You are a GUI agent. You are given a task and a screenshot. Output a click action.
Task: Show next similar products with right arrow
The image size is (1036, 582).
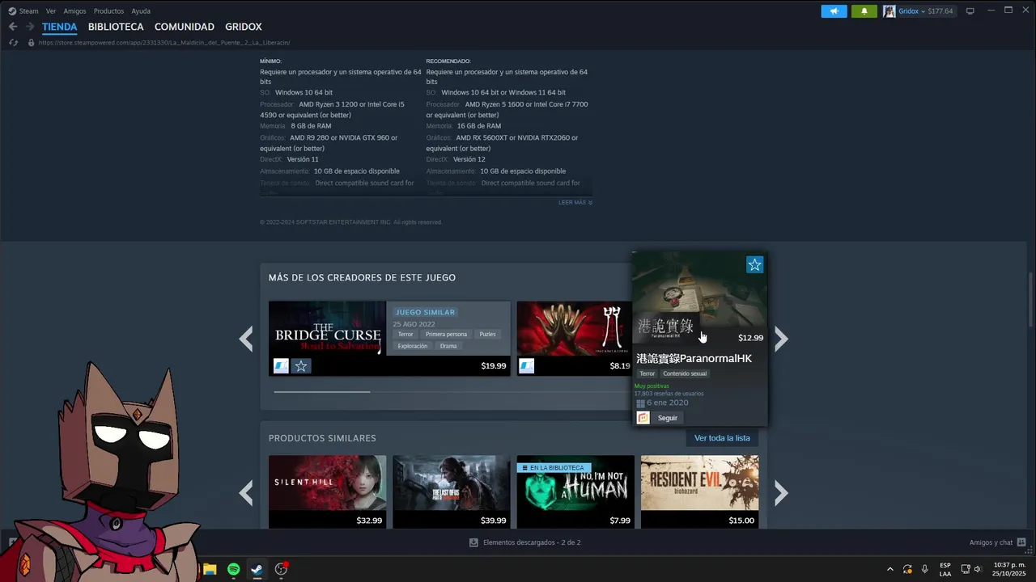pyautogui.click(x=781, y=492)
